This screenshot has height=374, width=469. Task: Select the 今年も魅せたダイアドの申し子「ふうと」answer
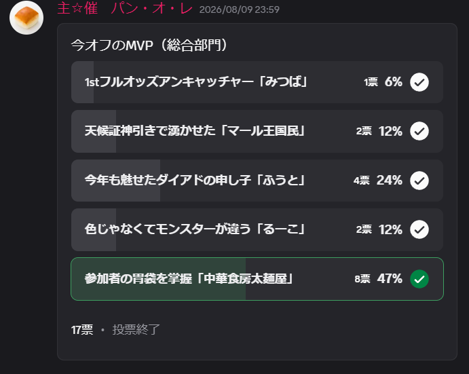(x=257, y=181)
